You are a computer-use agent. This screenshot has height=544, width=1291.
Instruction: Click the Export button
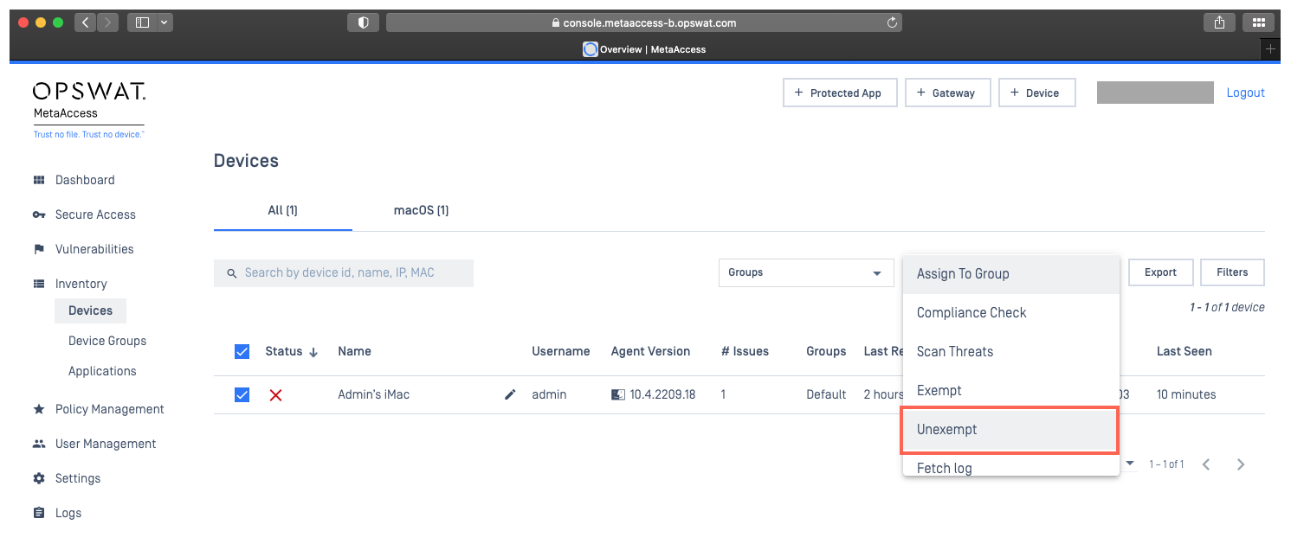point(1160,272)
